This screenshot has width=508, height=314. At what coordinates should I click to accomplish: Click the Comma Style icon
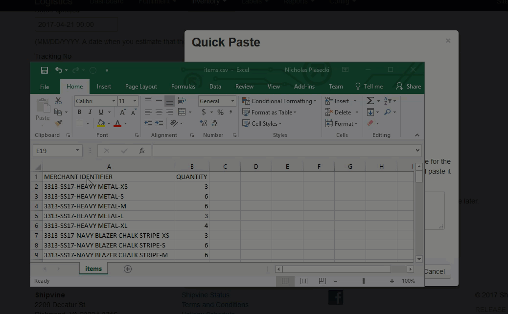pyautogui.click(x=231, y=112)
